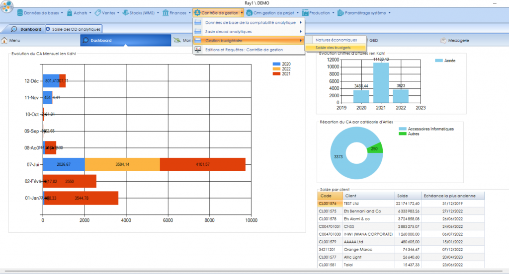Choose Saisie des budgets submenu item
The width and height of the screenshot is (509, 274).
tap(336, 48)
